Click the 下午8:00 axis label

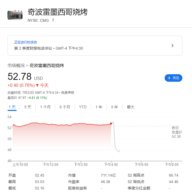tap(172, 165)
